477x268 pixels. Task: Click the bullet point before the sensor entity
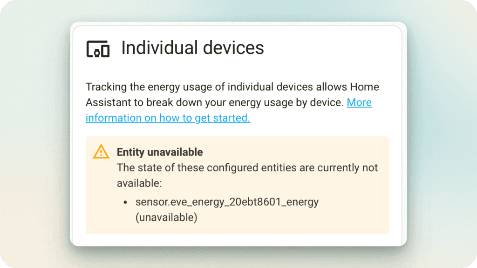[125, 202]
